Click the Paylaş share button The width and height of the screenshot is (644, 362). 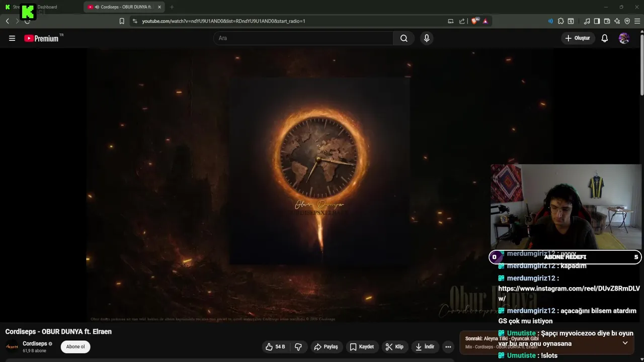point(326,347)
